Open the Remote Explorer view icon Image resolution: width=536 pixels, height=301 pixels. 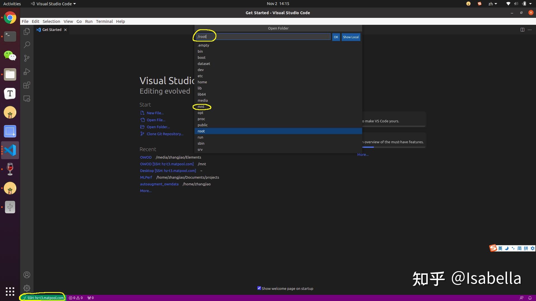click(x=27, y=99)
